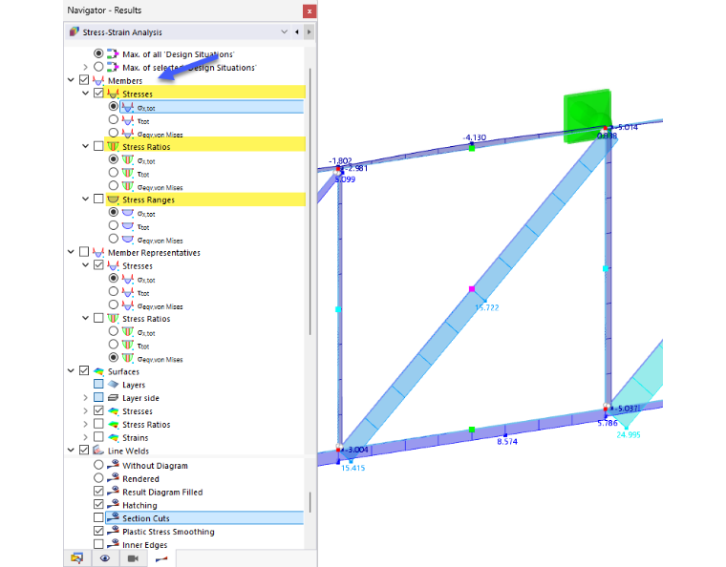Switch to the Views camera tab
This screenshot has height=567, width=726.
[134, 558]
